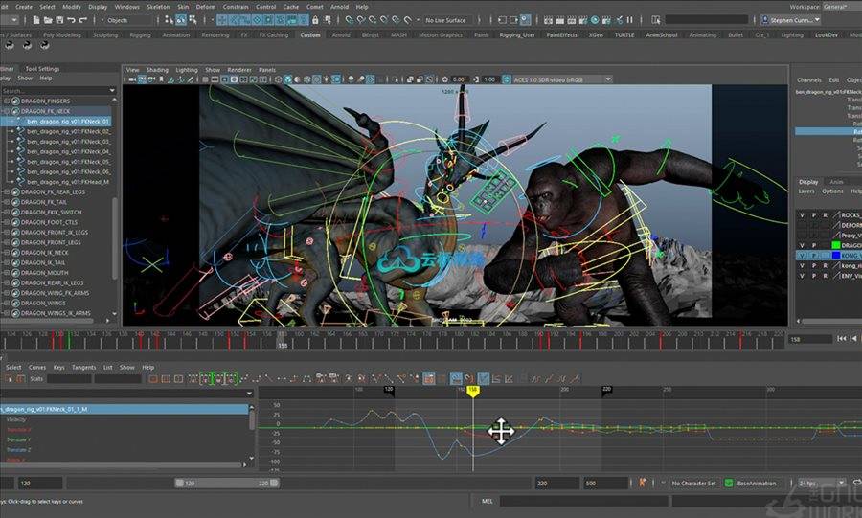Viewport: 862px width, 518px height.
Task: Enable snap to grids magnet icon
Action: point(349,20)
